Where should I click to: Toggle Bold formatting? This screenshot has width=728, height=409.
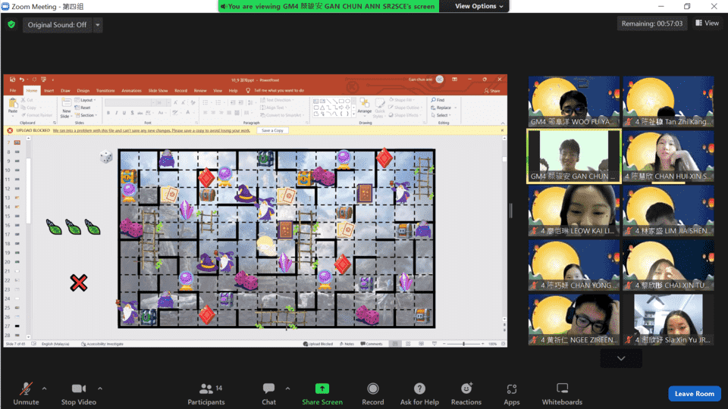(x=108, y=113)
